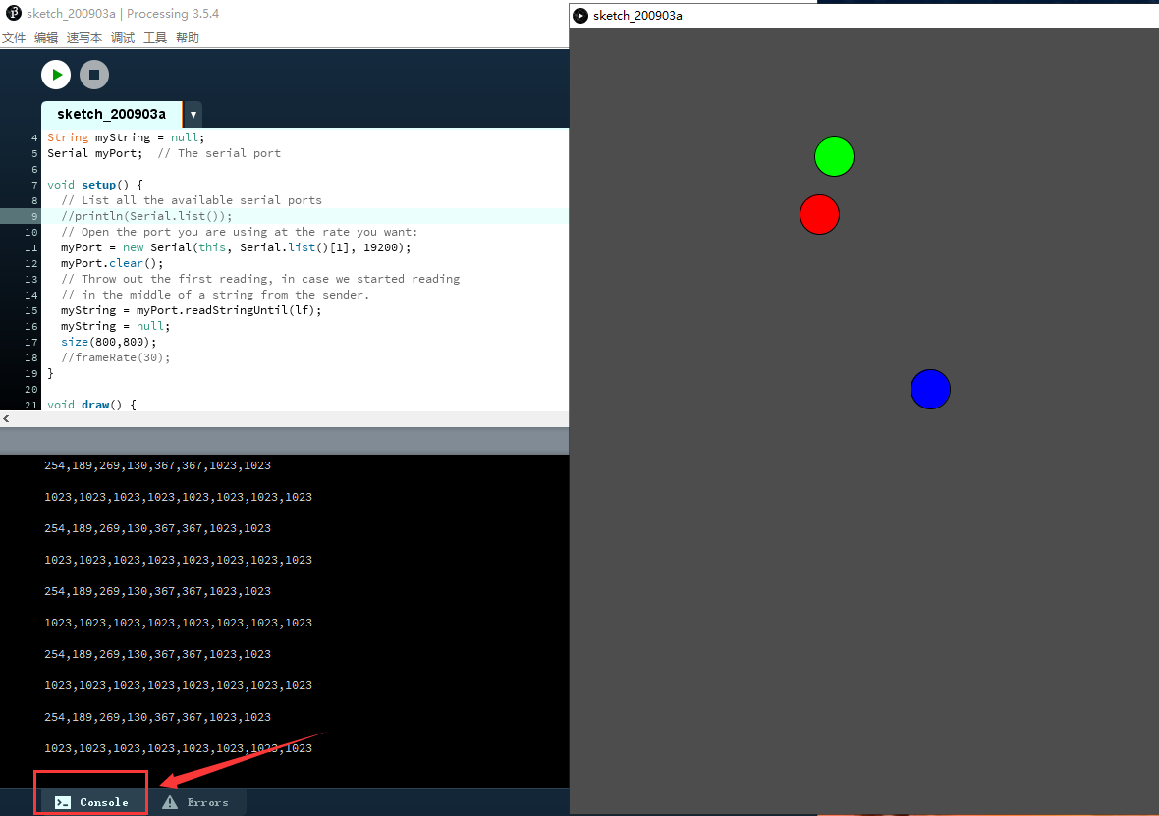
Task: Click the Errors warning triangle icon
Action: 170,802
